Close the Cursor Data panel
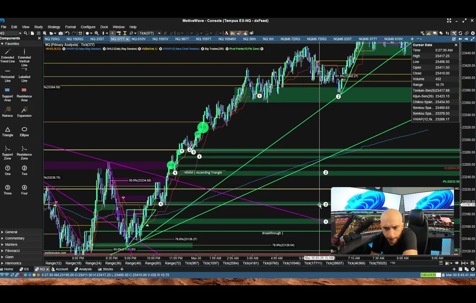476x303 pixels. pyautogui.click(x=456, y=45)
